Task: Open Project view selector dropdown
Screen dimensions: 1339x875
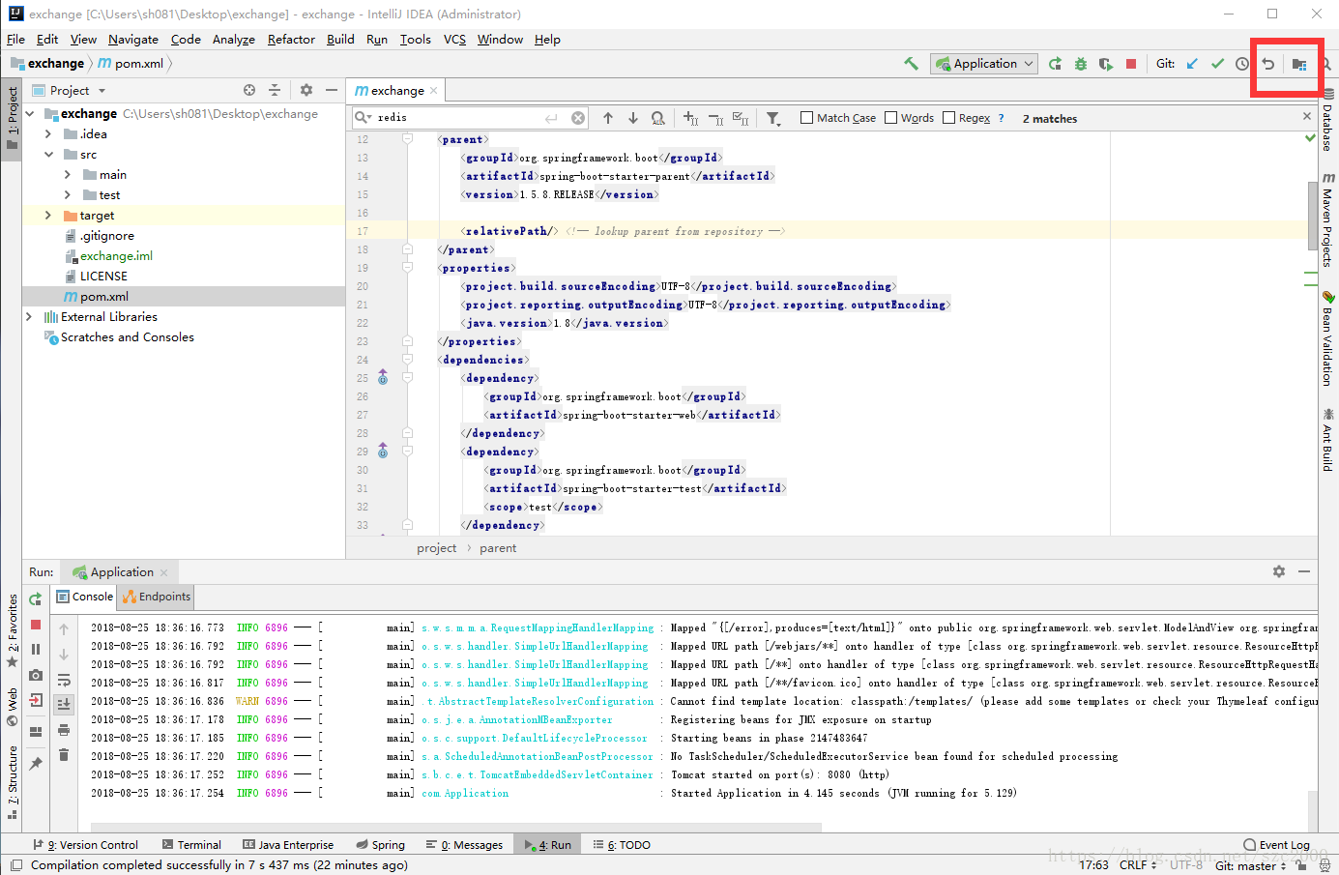Action: coord(69,90)
